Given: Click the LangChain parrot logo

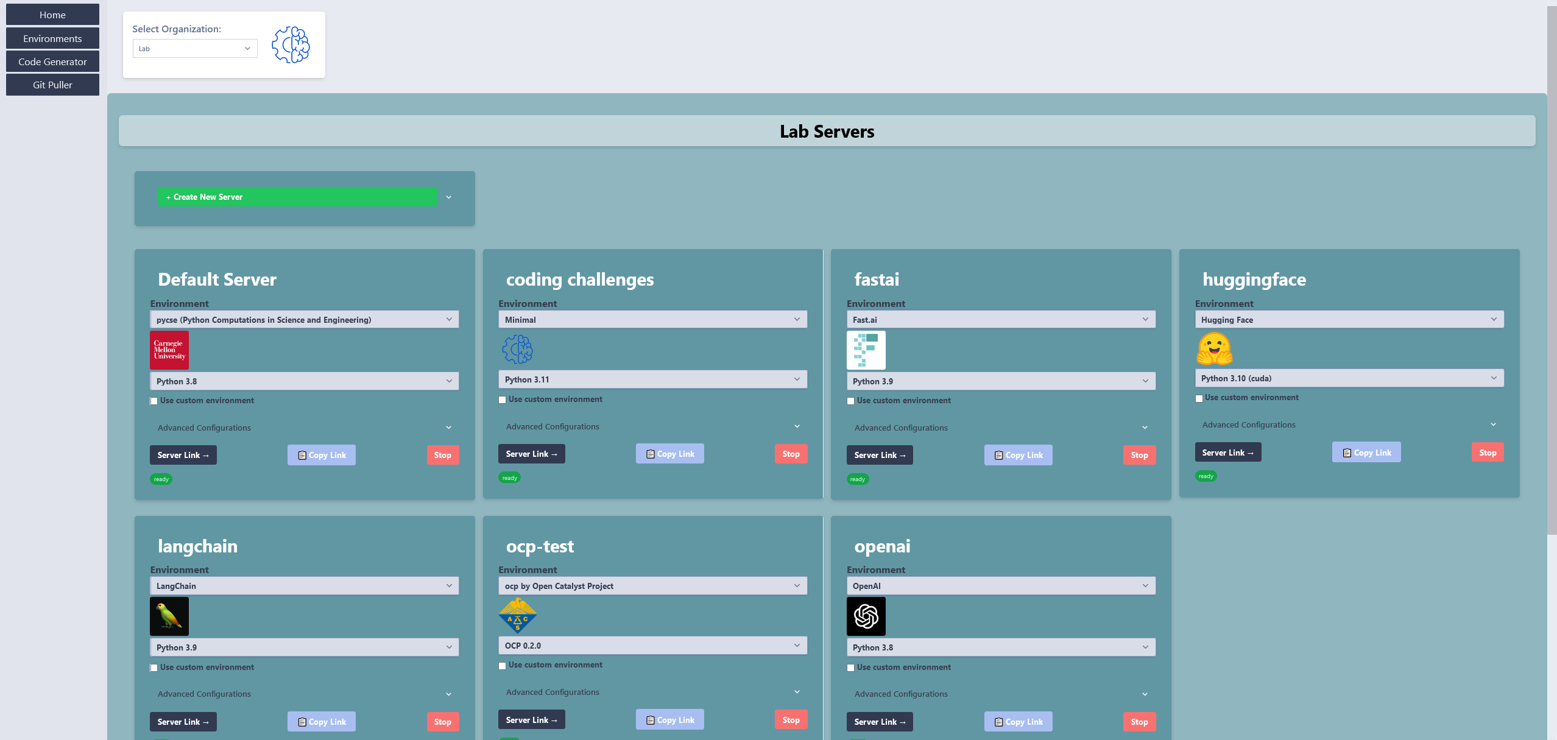Looking at the screenshot, I should tap(169, 616).
